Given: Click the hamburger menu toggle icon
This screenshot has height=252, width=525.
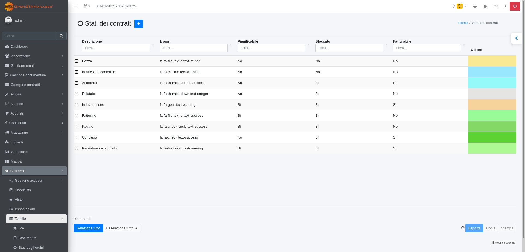Looking at the screenshot, I should coord(75,6).
